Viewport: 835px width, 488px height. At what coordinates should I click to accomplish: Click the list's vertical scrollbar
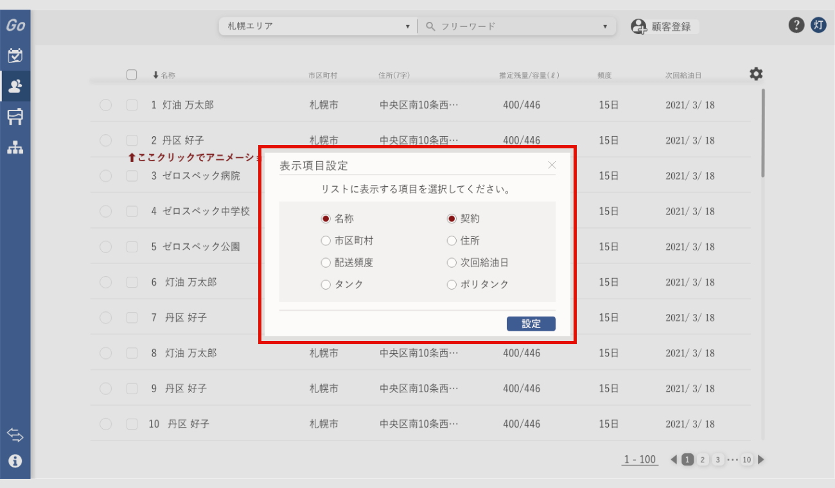762,133
